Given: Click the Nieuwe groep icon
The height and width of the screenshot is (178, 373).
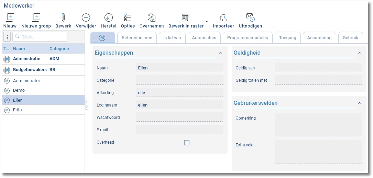Looking at the screenshot, I should (36, 18).
